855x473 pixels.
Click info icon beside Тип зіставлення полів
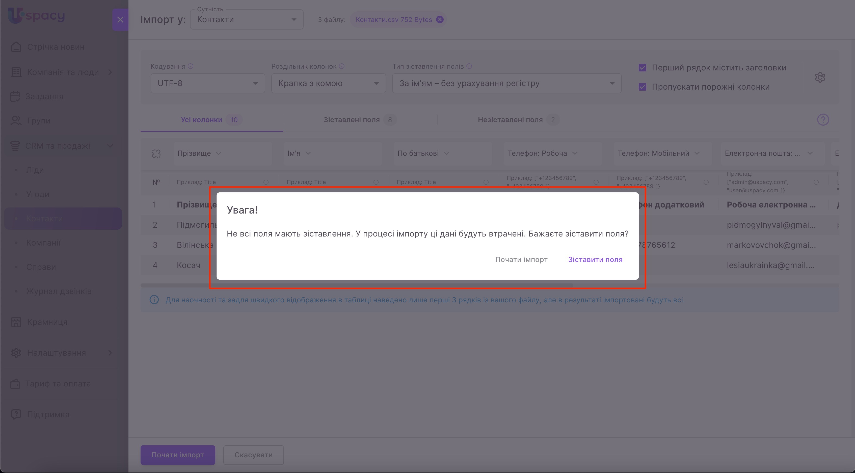(x=469, y=66)
